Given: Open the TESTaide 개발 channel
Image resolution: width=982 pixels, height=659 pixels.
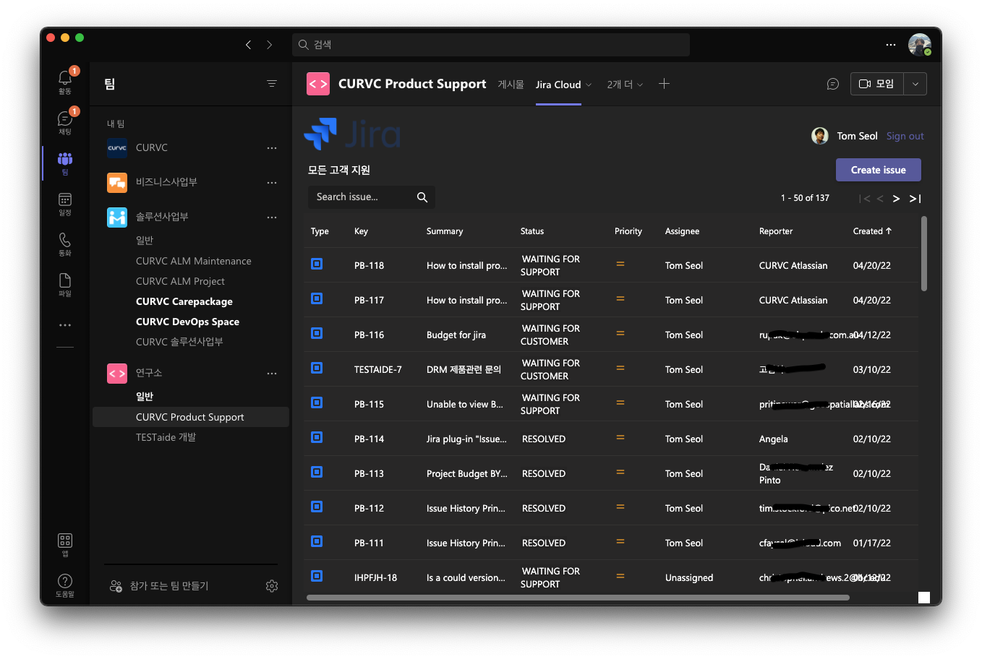Looking at the screenshot, I should [x=166, y=437].
